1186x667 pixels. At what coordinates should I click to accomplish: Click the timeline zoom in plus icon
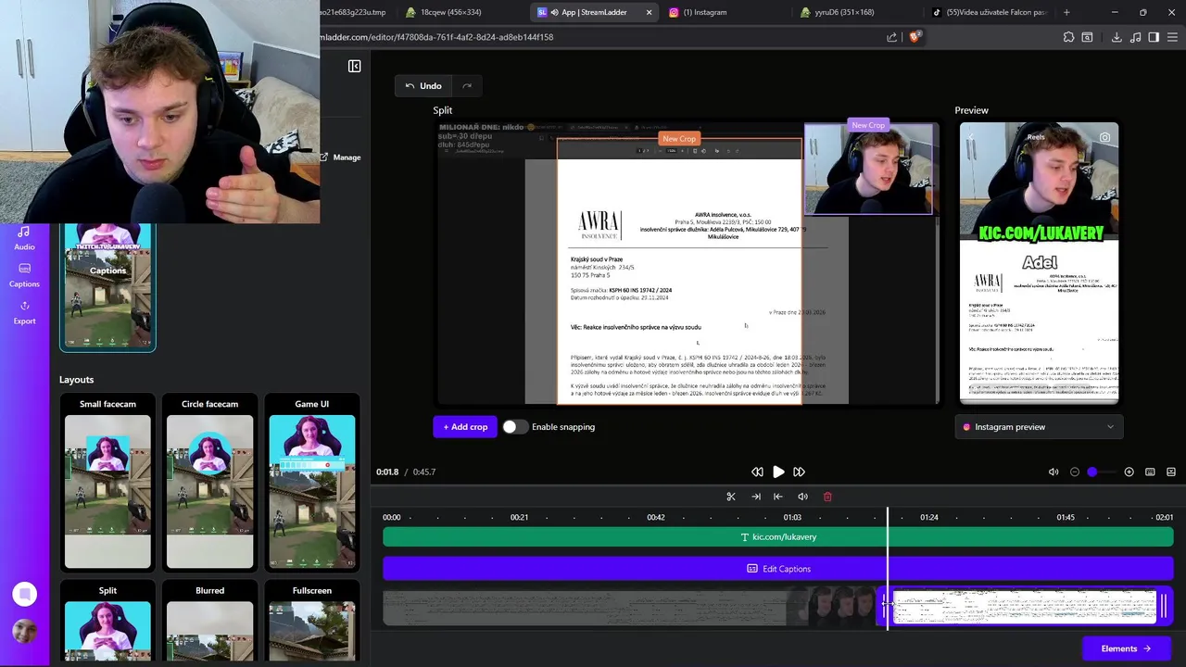pos(1129,472)
